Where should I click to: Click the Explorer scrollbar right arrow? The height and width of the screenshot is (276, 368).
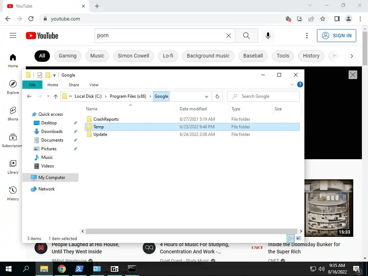(301, 231)
